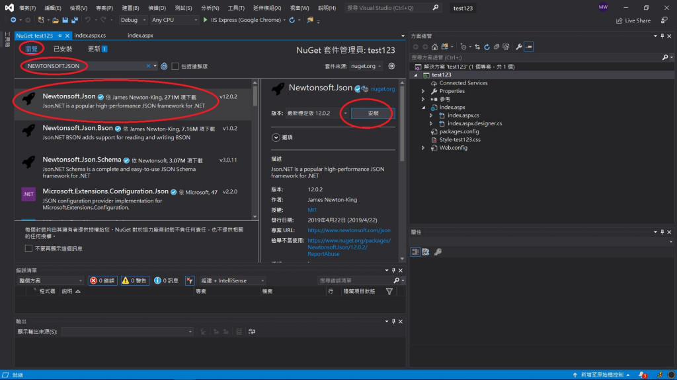677x380 pixels.
Task: Switch to the Updates NuGet tab
Action: [98, 49]
